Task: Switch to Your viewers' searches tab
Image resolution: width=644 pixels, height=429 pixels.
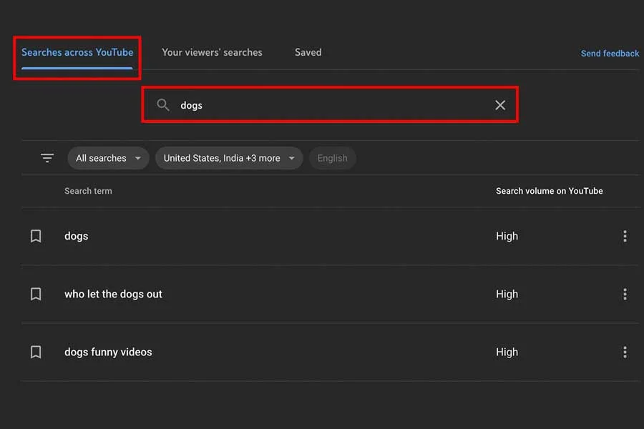Action: (212, 52)
